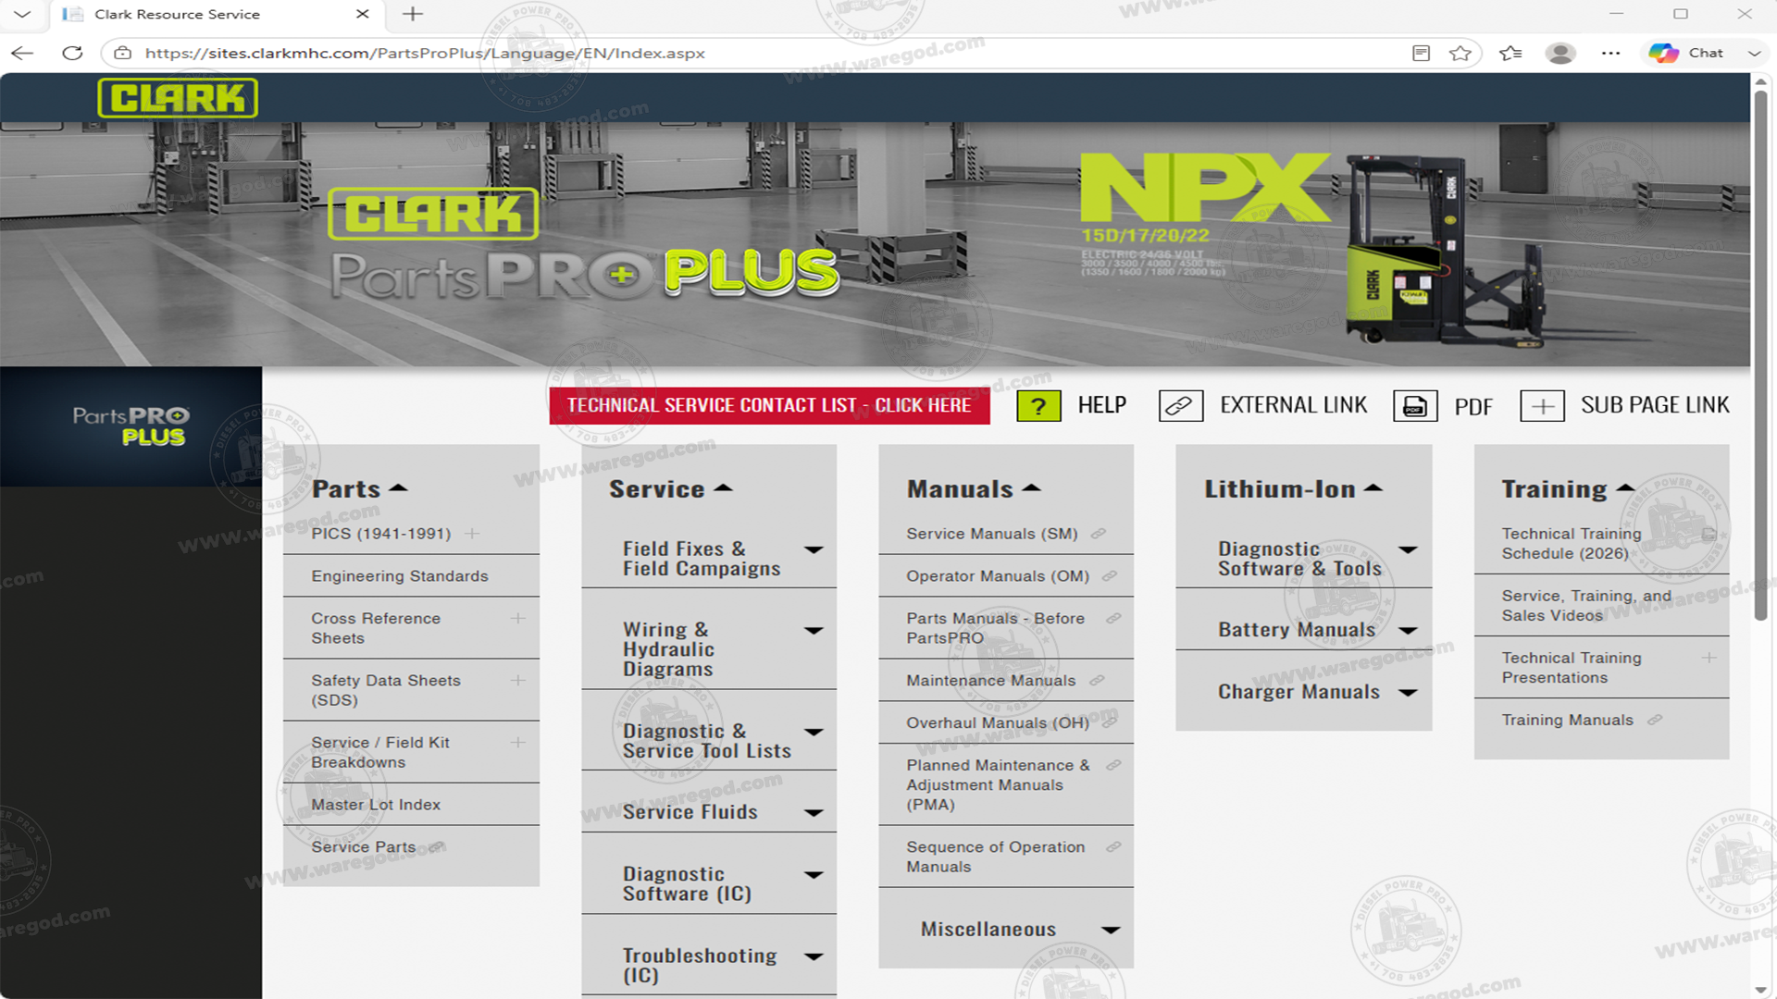Close the Clark Resource Service tab

point(363,14)
